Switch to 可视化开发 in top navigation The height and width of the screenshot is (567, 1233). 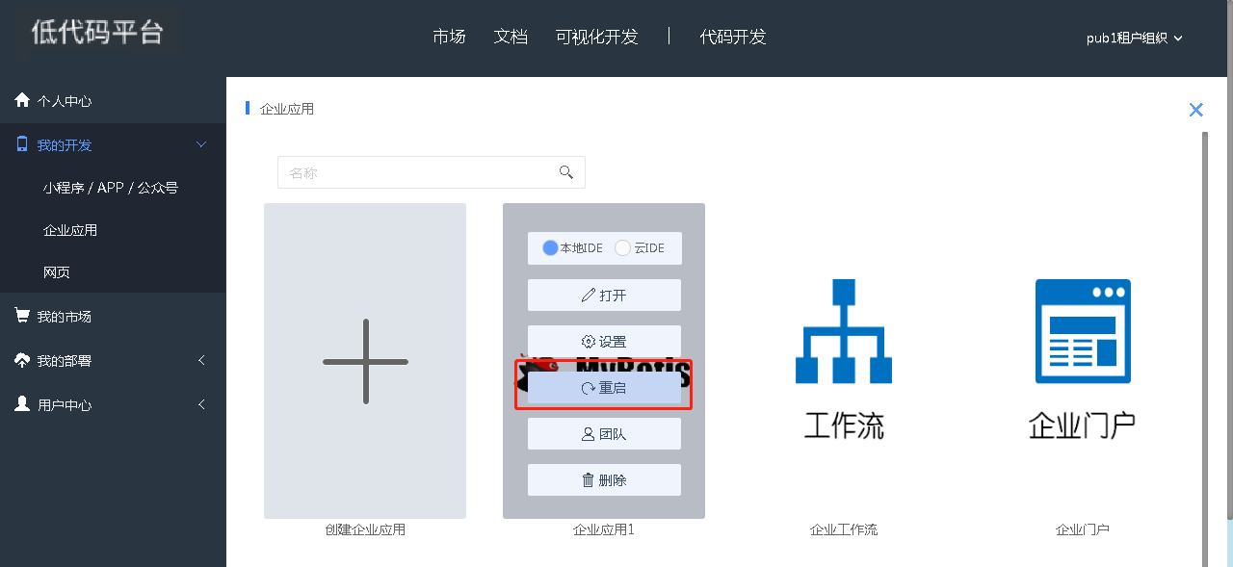click(596, 37)
